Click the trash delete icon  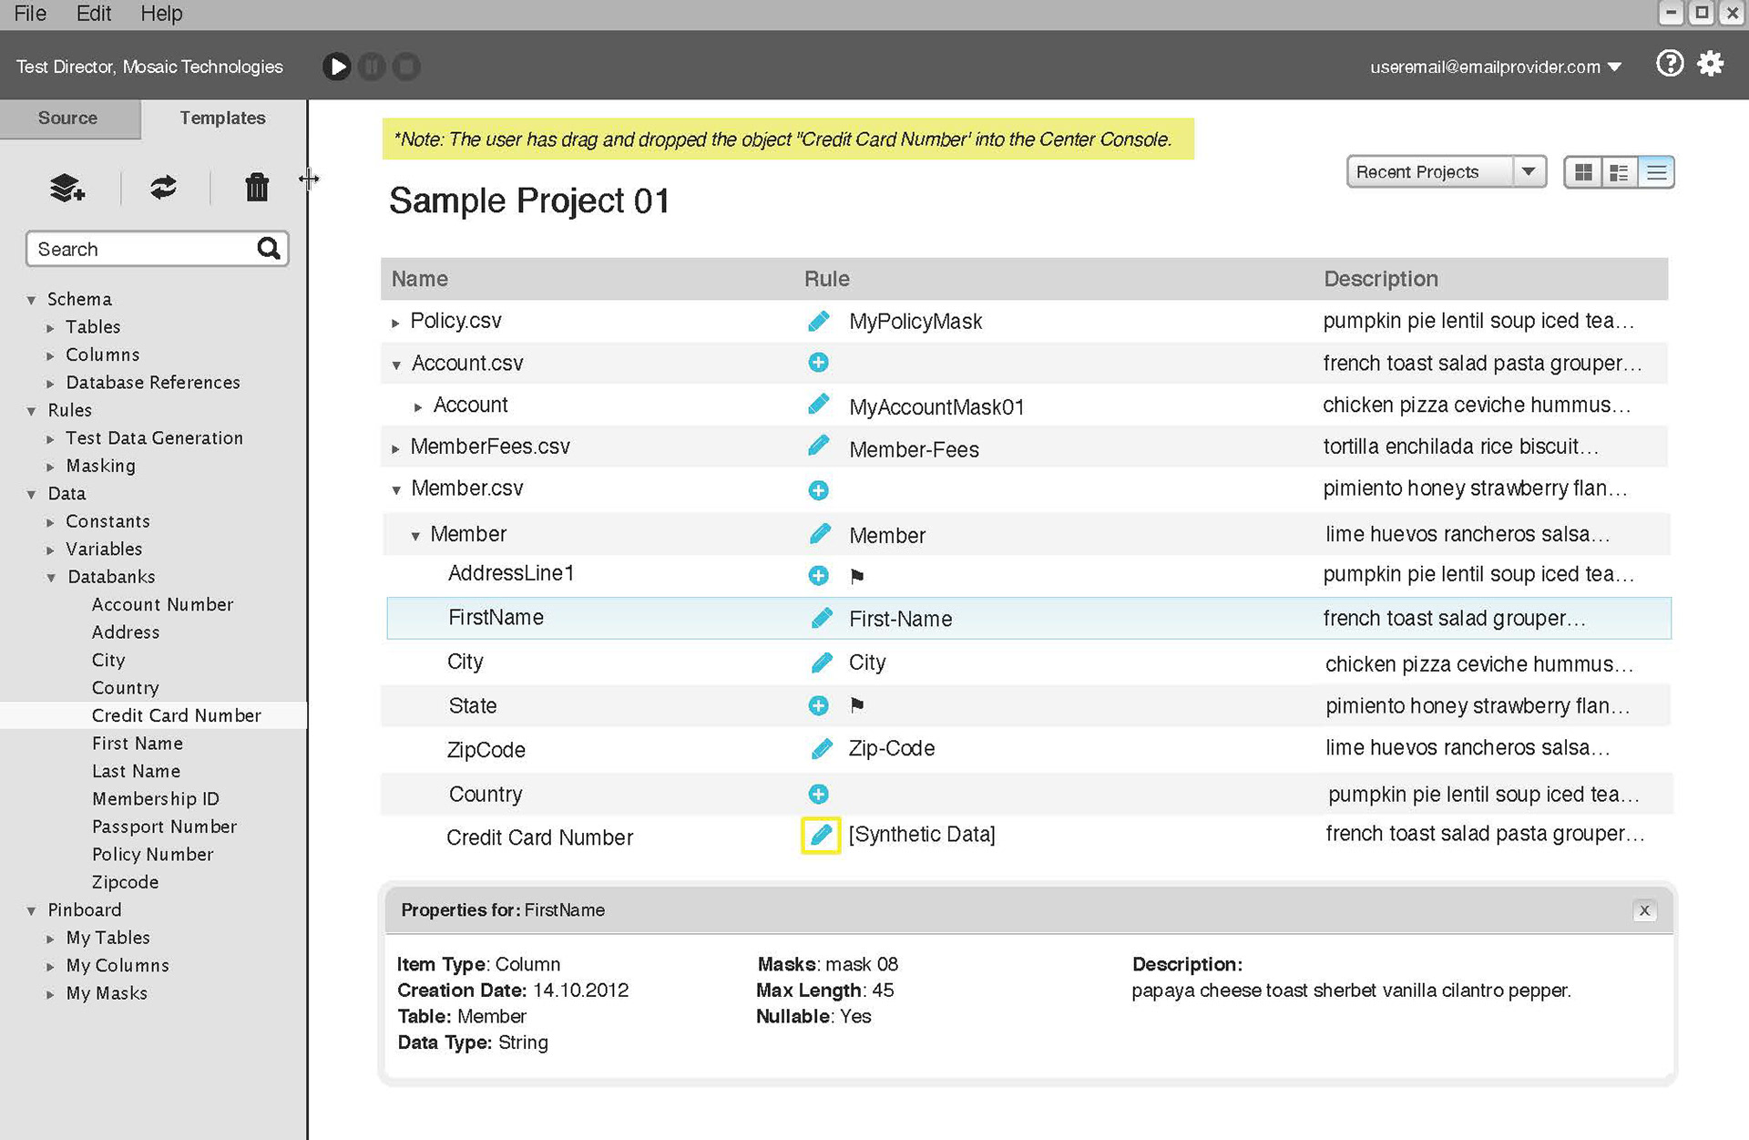(257, 187)
